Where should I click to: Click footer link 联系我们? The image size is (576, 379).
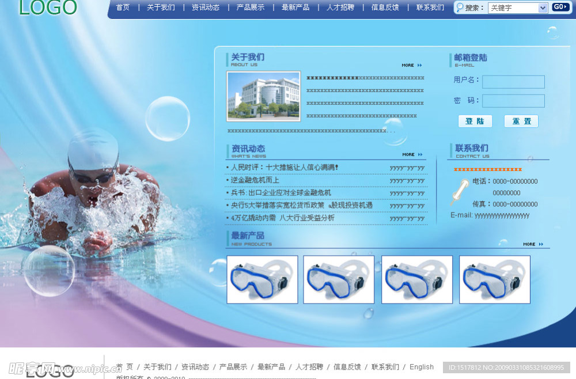pyautogui.click(x=385, y=366)
